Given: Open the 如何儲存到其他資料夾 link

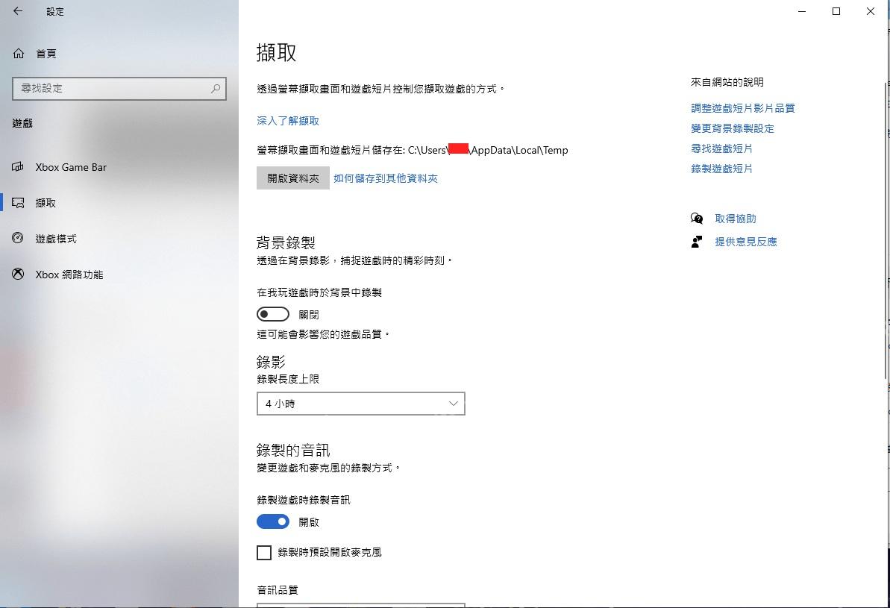Looking at the screenshot, I should point(386,178).
